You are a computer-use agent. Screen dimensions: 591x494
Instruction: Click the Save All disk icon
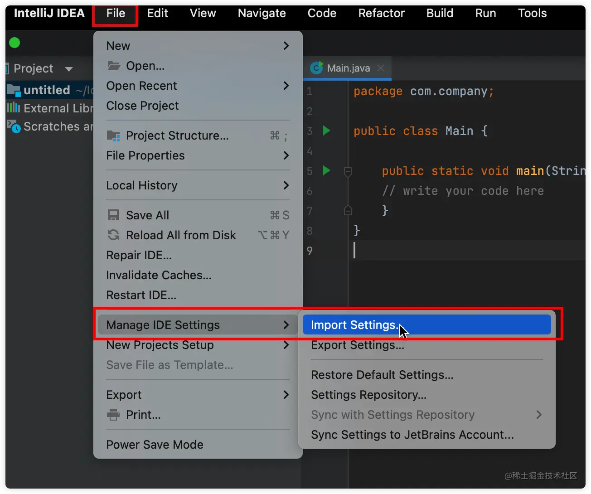[x=113, y=215]
